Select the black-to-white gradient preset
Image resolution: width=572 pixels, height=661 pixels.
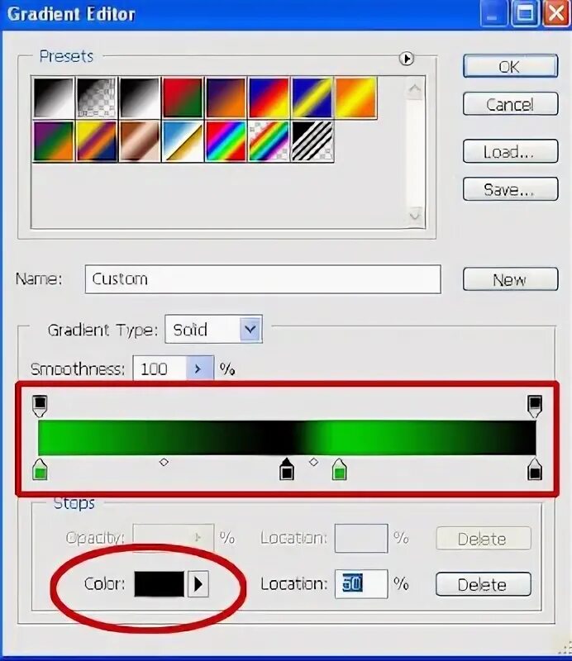click(x=54, y=97)
